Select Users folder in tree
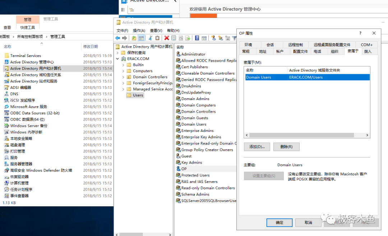The image size is (388, 236). pos(135,95)
